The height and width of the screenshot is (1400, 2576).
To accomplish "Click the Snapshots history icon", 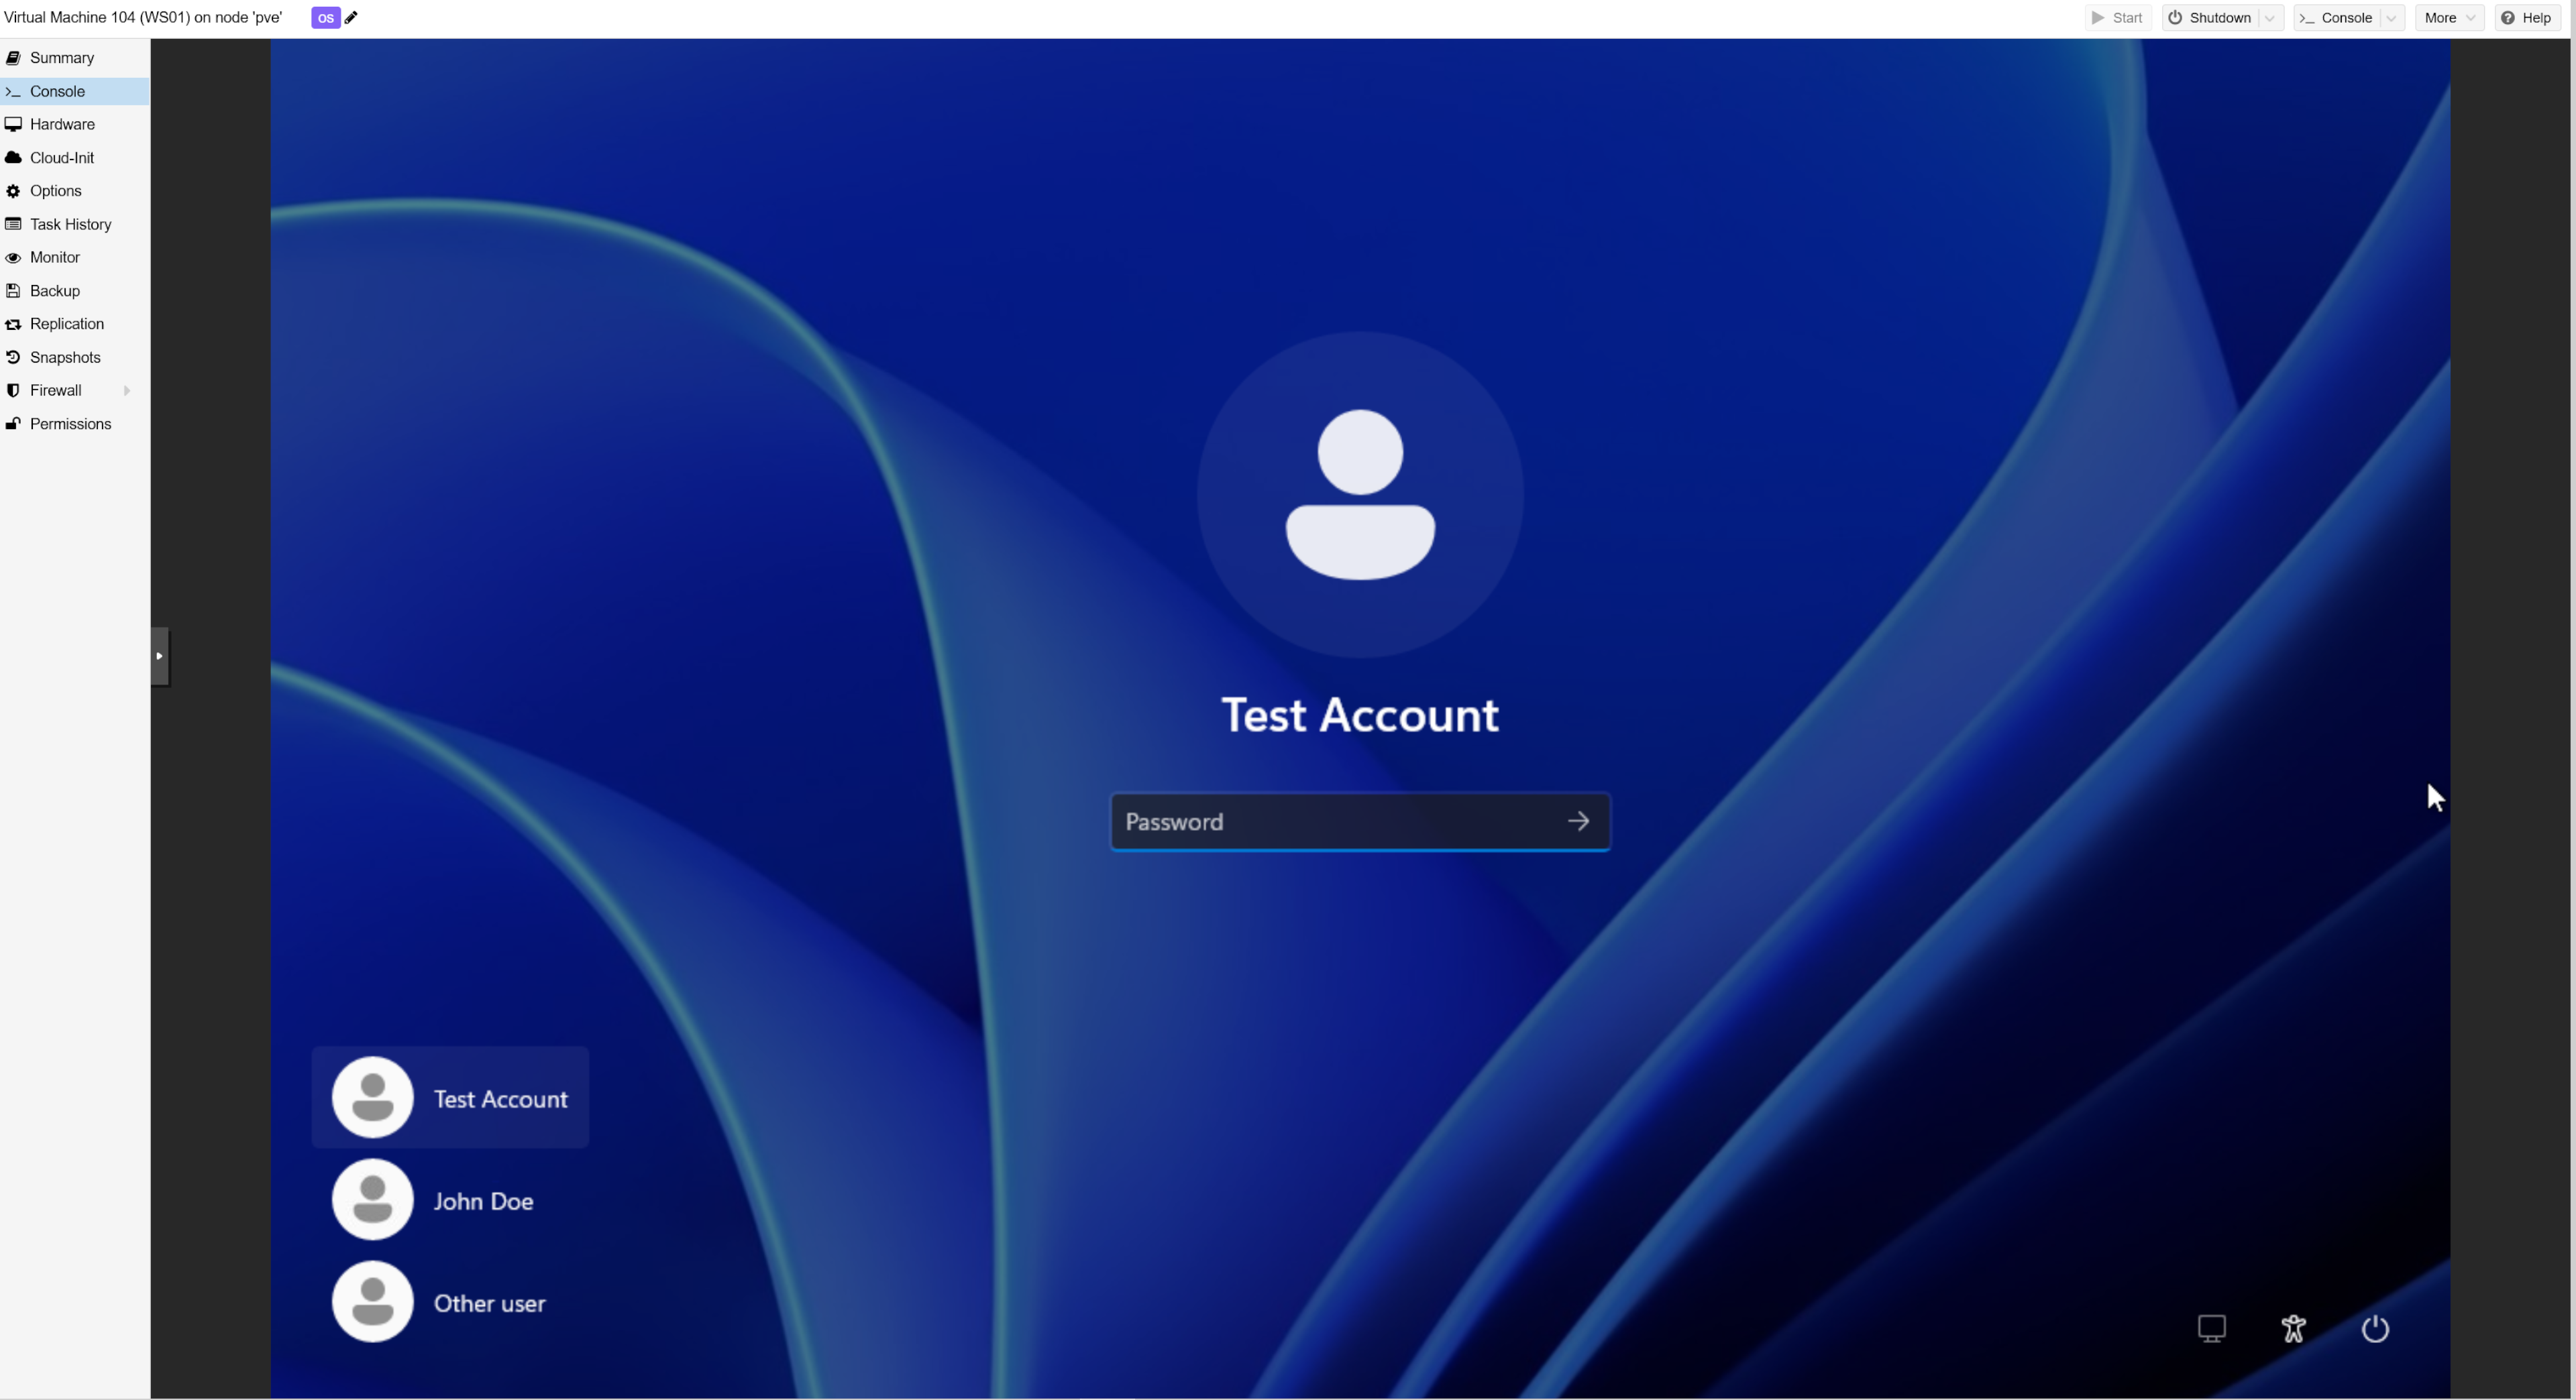I will 13,358.
